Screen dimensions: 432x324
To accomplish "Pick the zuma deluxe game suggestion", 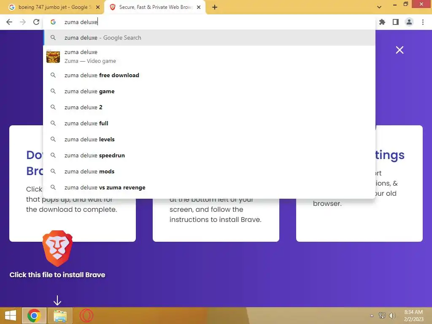I will coord(209,91).
